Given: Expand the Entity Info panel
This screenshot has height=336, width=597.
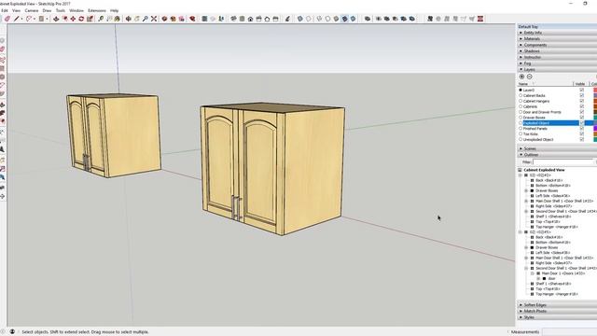Looking at the screenshot, I should (557, 33).
